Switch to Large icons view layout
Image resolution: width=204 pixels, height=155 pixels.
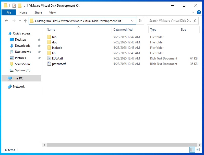198,150
